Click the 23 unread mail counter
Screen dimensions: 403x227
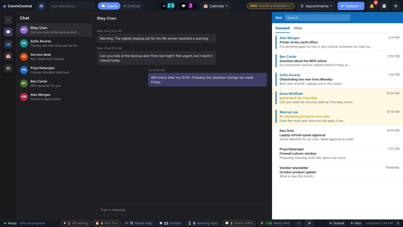click(169, 6)
